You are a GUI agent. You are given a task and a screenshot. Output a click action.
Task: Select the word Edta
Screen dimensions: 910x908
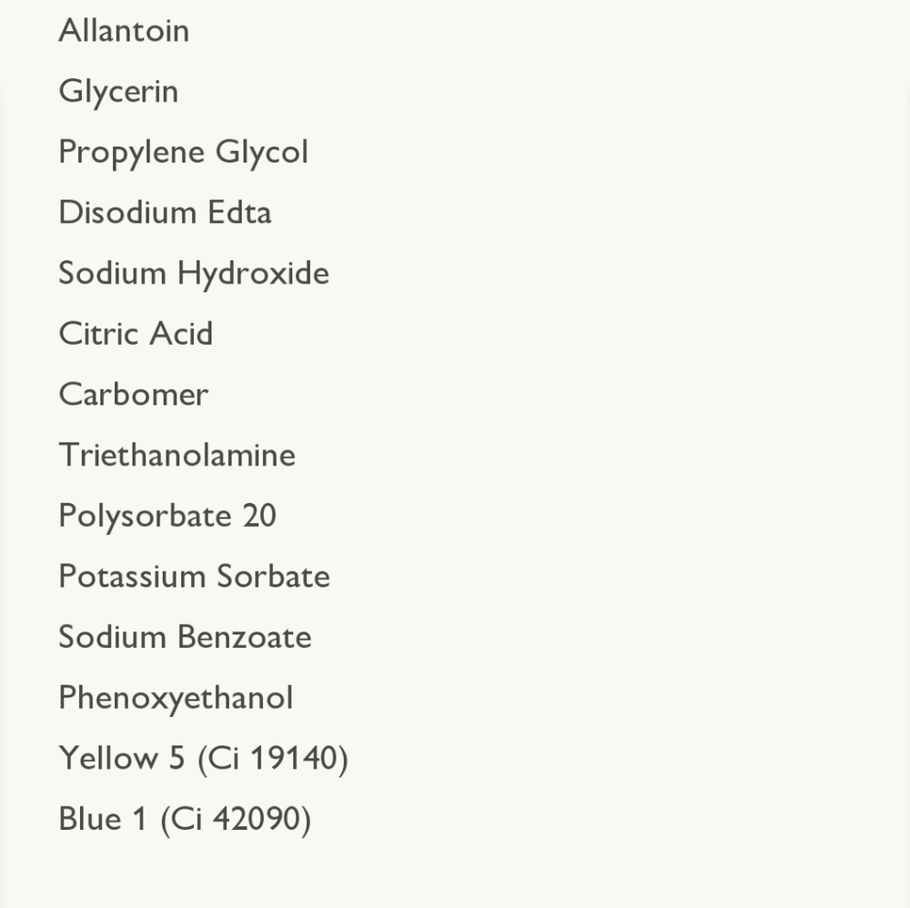[239, 213]
